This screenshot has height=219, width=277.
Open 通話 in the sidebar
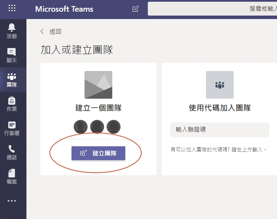(x=12, y=152)
